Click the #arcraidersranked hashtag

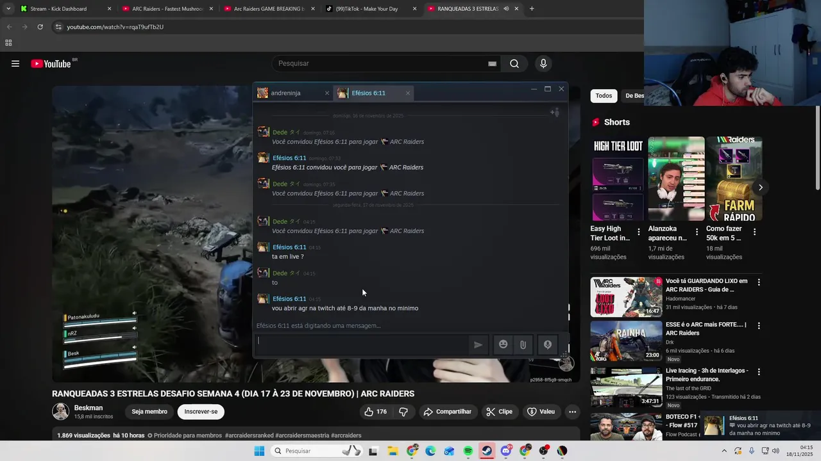point(249,435)
